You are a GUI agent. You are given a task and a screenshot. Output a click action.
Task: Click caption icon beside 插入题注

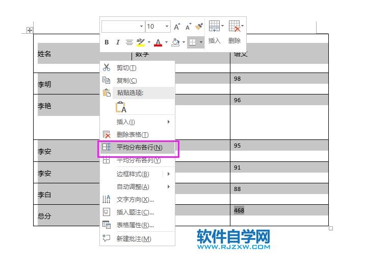point(107,212)
